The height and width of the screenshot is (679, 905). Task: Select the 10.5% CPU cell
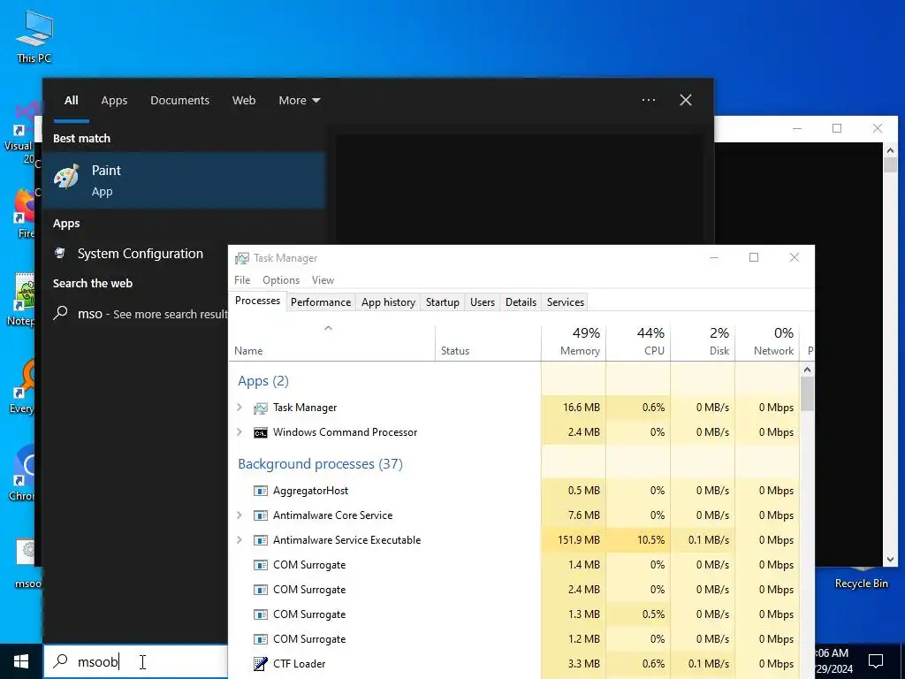[x=638, y=540]
